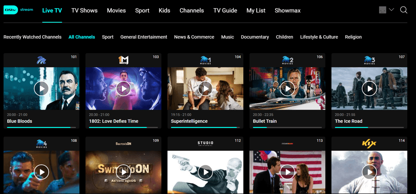Click the Blue Bloods title text
The image size is (416, 194).
[20, 121]
